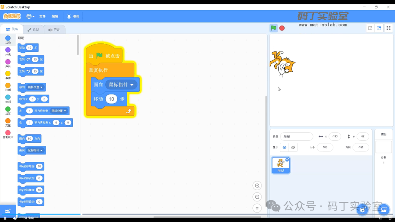This screenshot has width=395, height=222.
Task: Zoom in the script workspace
Action: [257, 186]
